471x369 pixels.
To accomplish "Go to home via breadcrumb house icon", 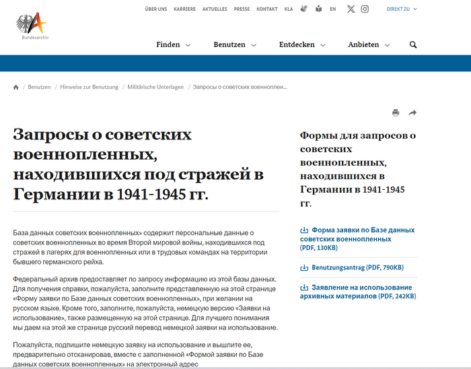I will pos(16,87).
